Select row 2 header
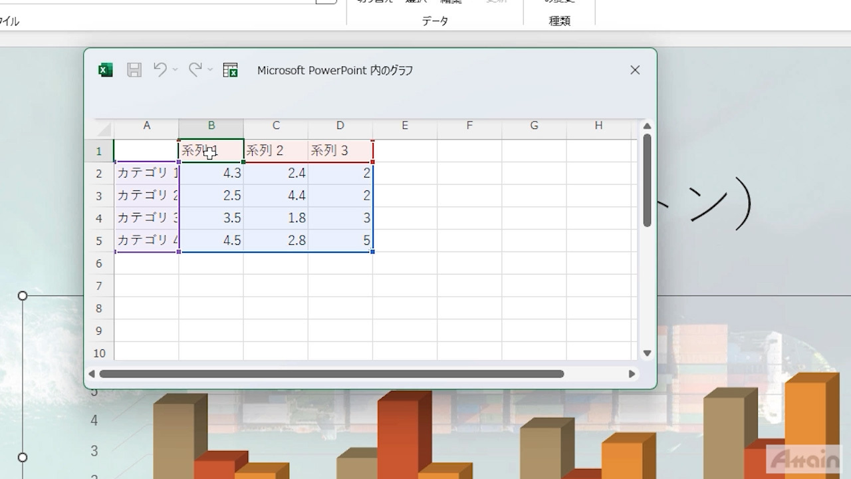This screenshot has width=851, height=479. [x=99, y=174]
